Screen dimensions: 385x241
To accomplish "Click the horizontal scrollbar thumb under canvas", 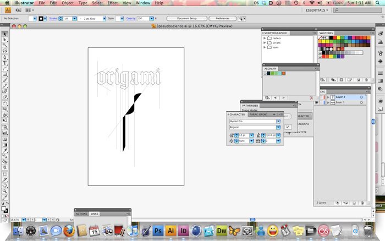I will point(252,220).
